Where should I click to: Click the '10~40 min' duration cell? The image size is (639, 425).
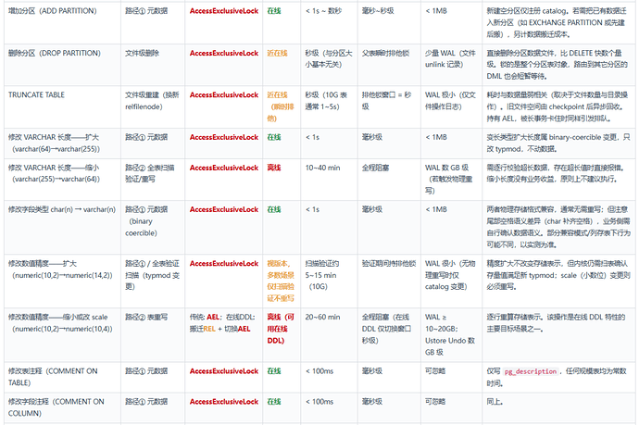(330, 180)
